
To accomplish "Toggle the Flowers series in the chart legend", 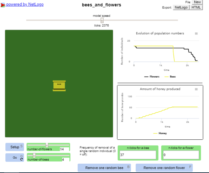I will tap(152, 77).
